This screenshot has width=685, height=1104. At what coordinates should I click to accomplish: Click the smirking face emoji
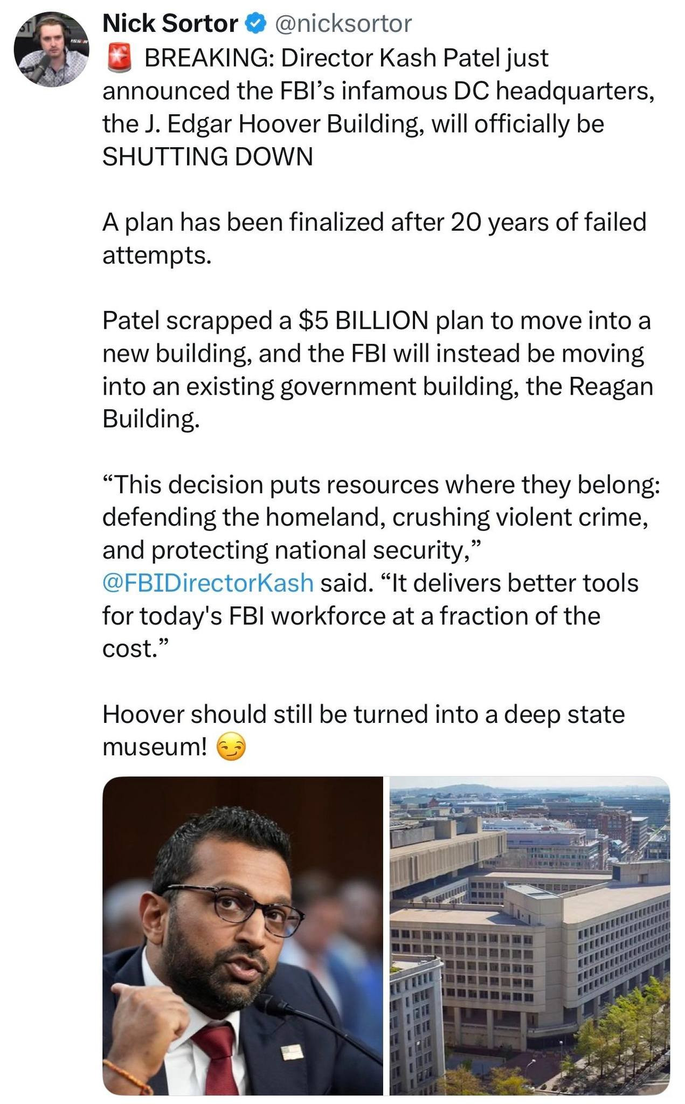pyautogui.click(x=231, y=748)
